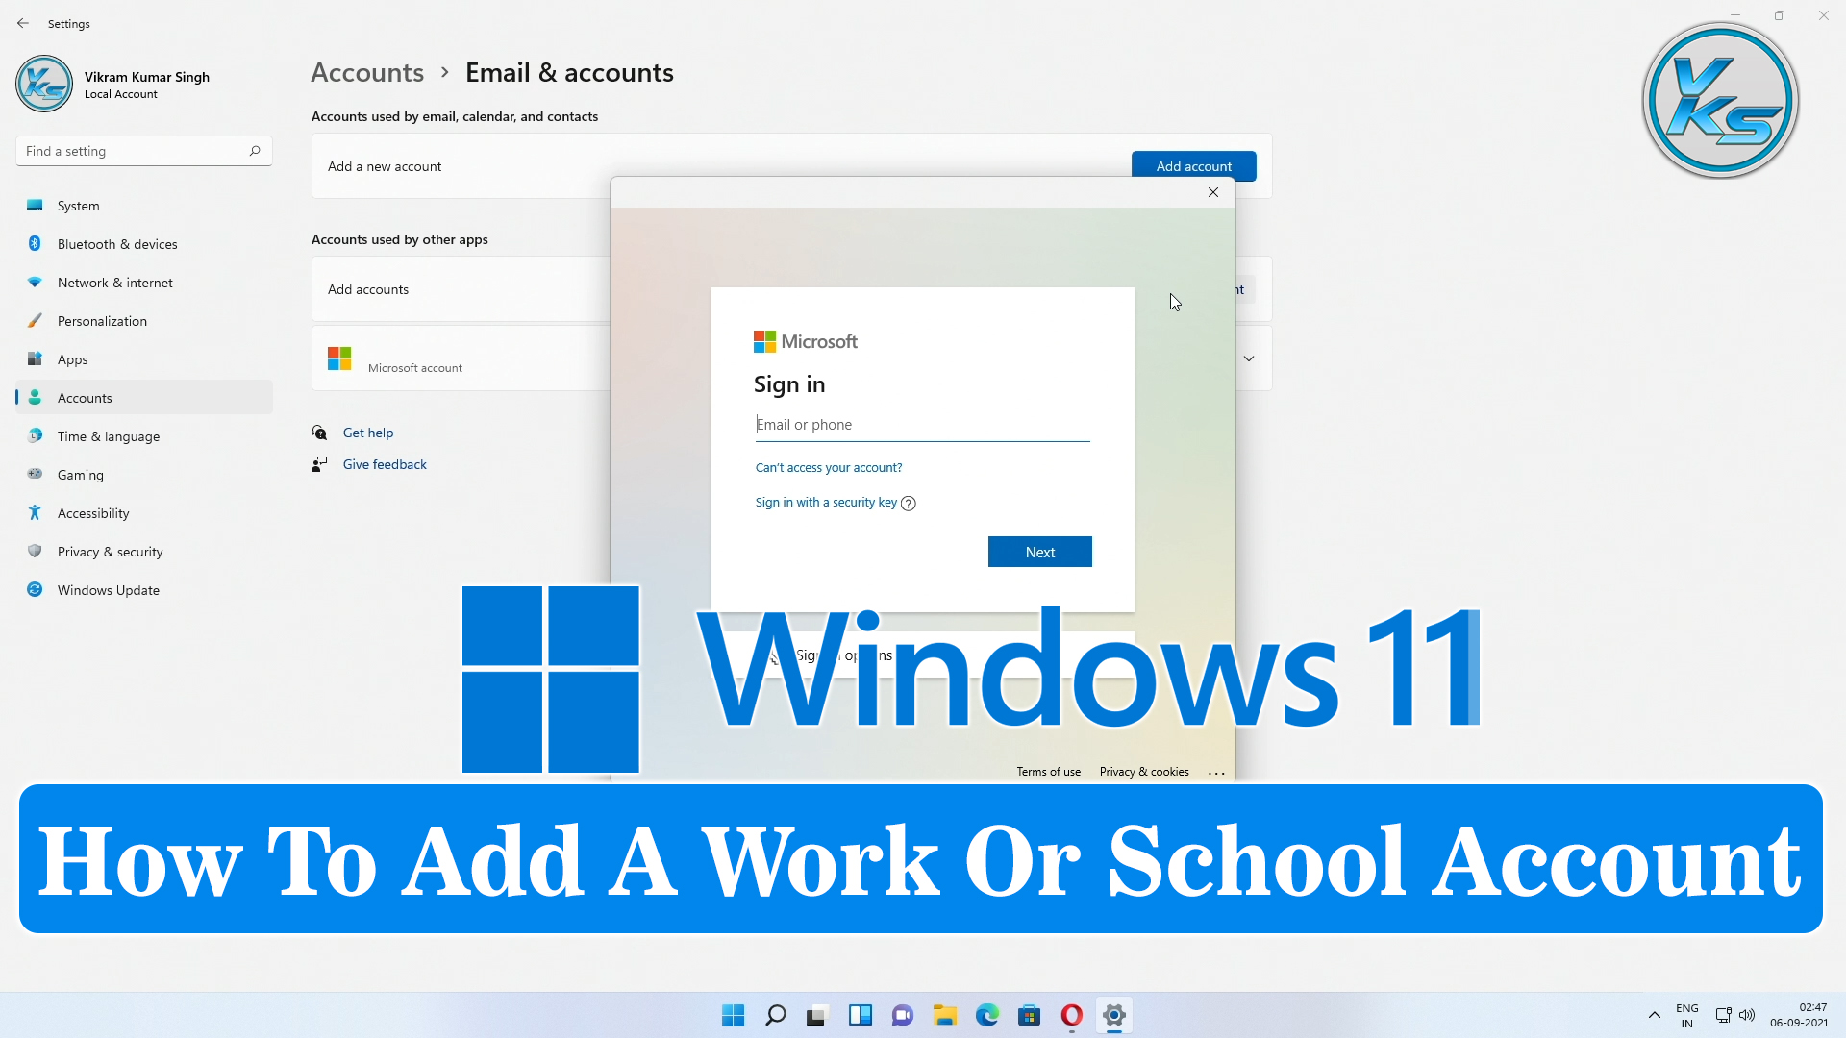1846x1038 pixels.
Task: Click the Give feedback link
Action: tap(385, 464)
